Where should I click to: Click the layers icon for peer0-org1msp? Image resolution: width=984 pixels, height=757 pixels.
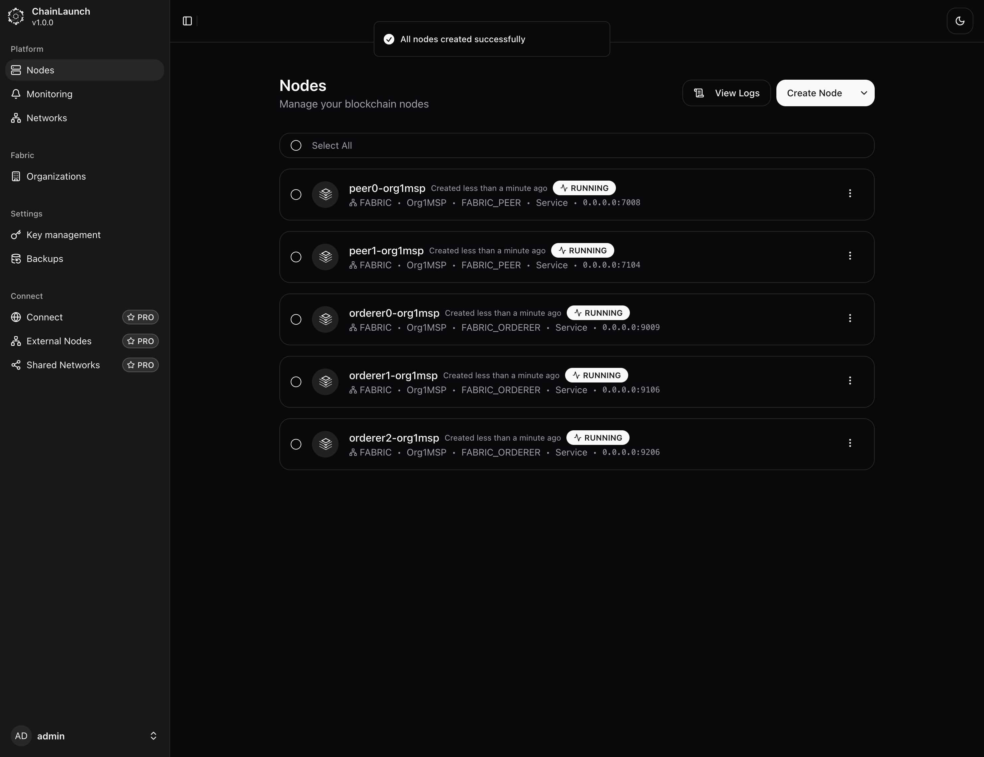(325, 195)
